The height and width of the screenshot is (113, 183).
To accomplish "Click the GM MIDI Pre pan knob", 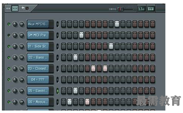I will tap(15, 35).
